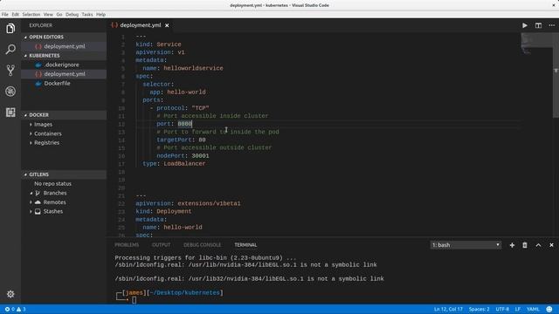Open the View menu
The width and height of the screenshot is (559, 314).
(48, 15)
